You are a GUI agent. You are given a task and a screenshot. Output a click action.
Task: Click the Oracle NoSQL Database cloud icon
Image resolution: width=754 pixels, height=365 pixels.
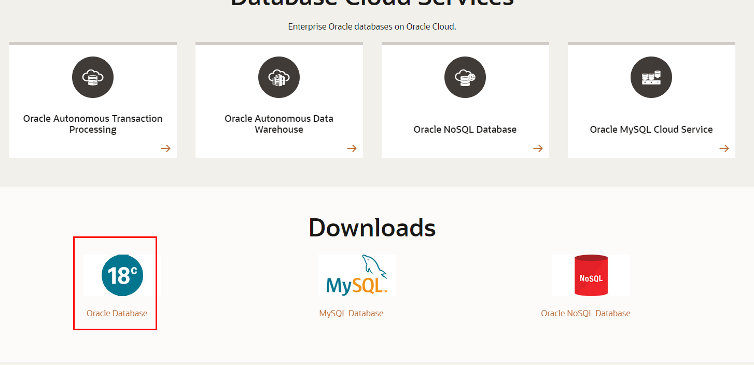tap(465, 77)
